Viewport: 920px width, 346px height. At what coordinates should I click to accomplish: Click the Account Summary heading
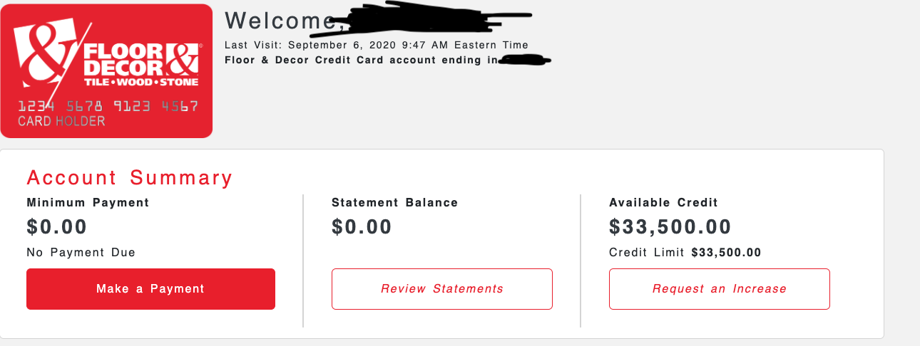coord(130,177)
